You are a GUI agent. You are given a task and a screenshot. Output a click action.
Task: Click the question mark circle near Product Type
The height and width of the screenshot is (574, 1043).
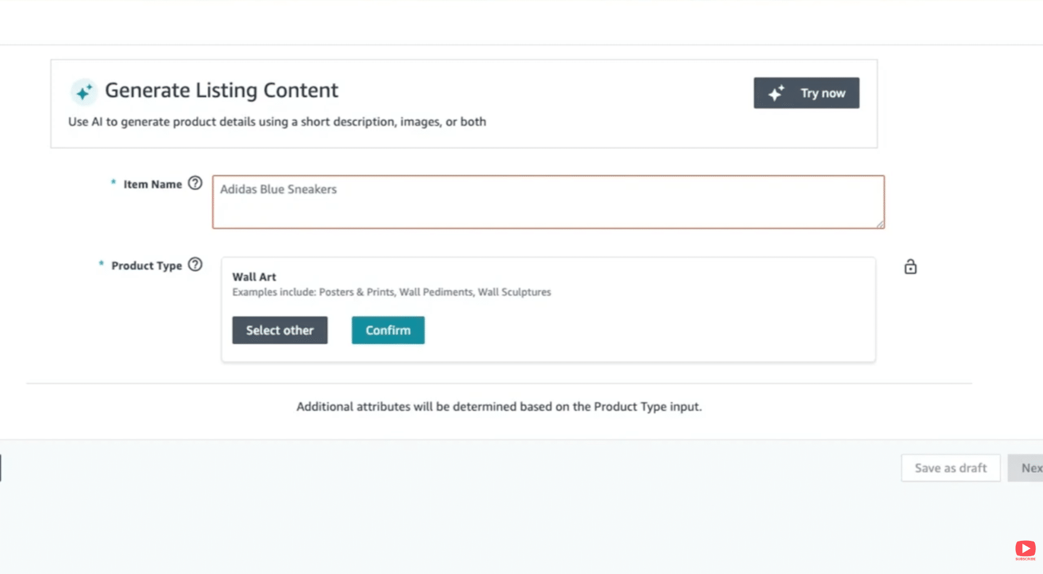pos(194,265)
